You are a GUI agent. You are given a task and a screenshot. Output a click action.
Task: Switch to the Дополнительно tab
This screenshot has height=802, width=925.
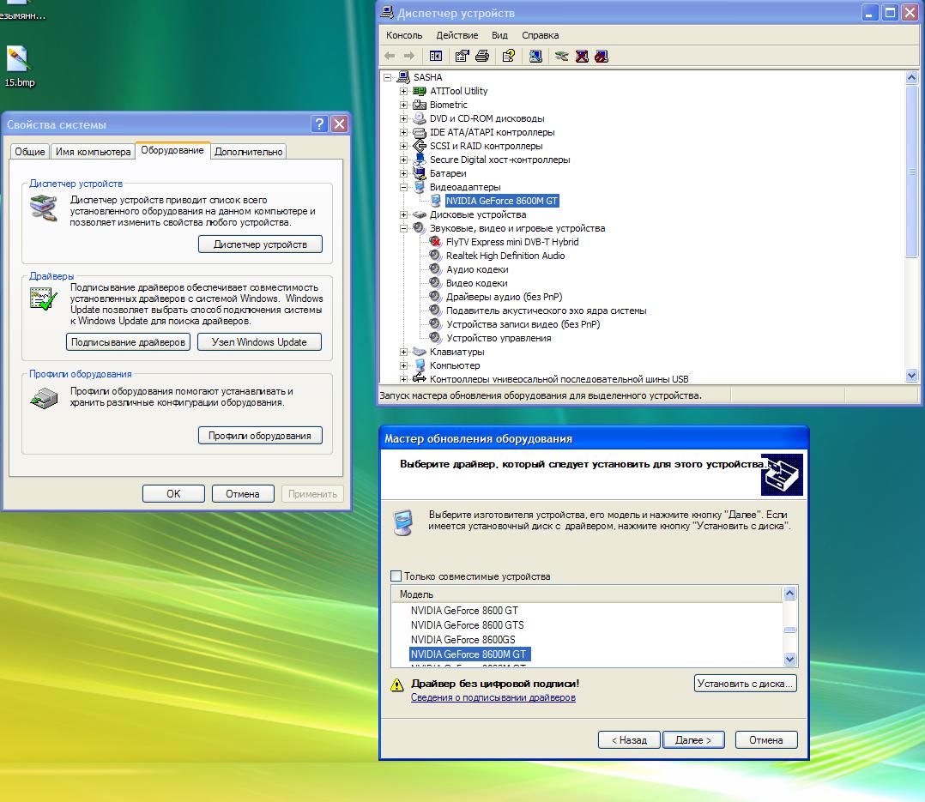tap(248, 152)
